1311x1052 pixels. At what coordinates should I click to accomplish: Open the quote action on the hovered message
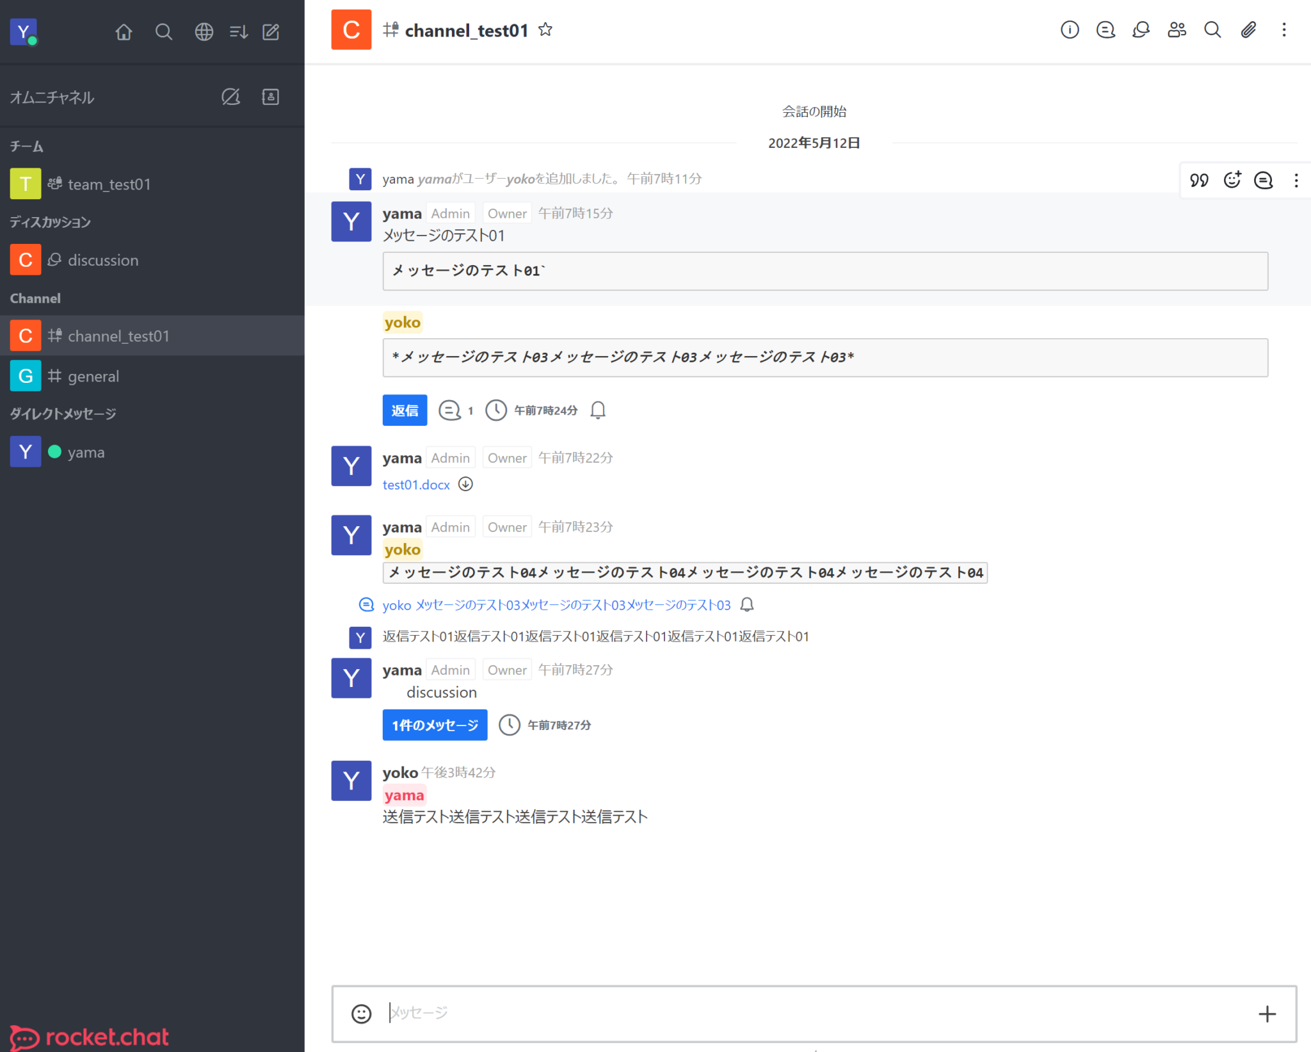tap(1199, 180)
